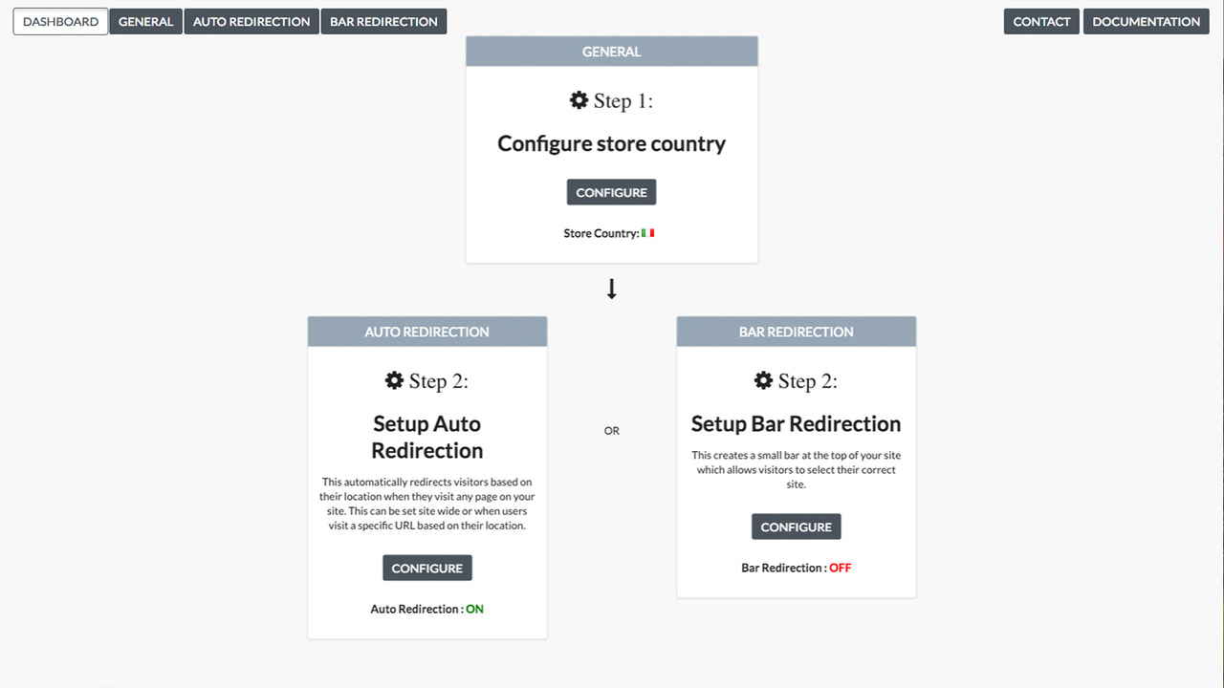Click the gear icon in Bar Redirection Step 2
Screen dimensions: 1224x688
[763, 379]
